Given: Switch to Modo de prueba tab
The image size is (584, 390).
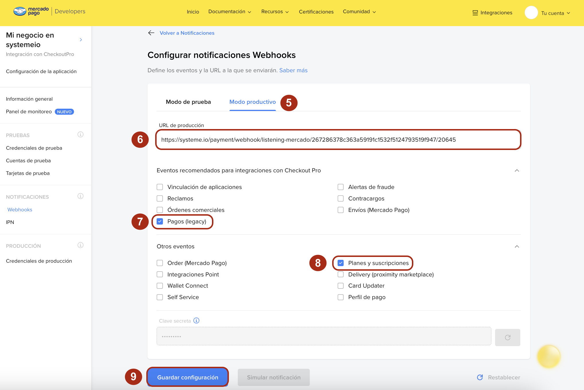Looking at the screenshot, I should pyautogui.click(x=188, y=102).
